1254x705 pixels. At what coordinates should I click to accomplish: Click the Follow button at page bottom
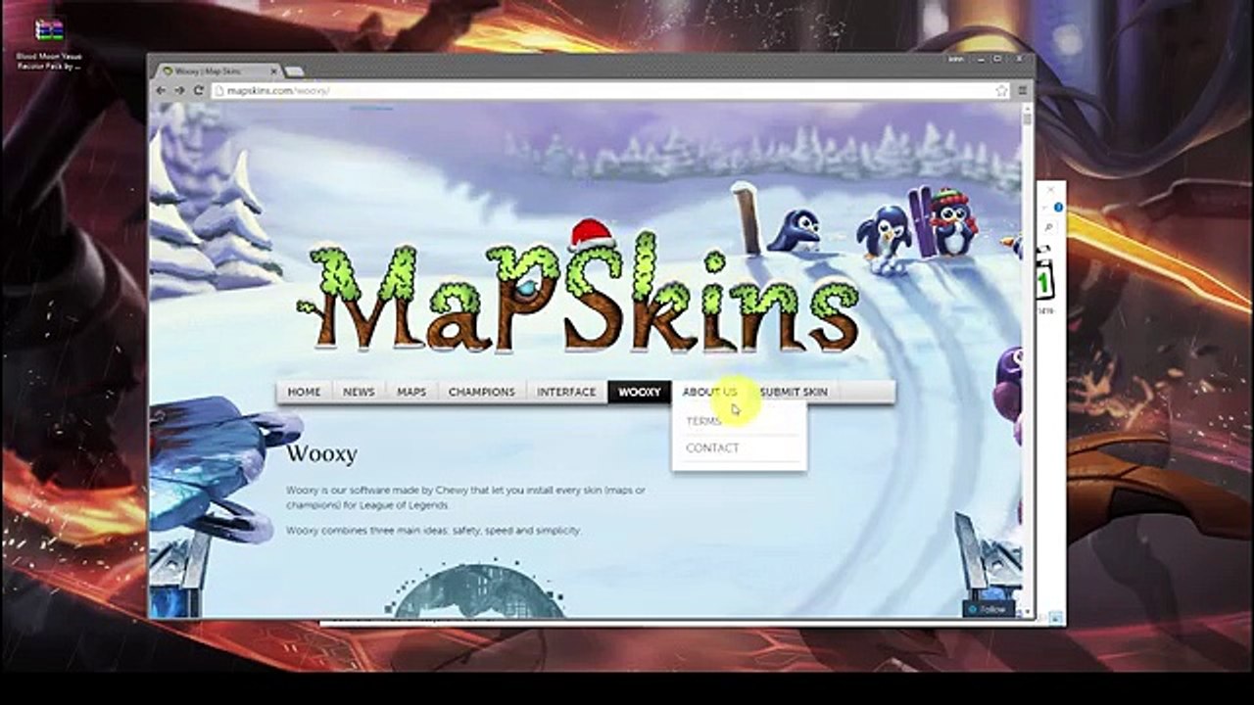[988, 609]
